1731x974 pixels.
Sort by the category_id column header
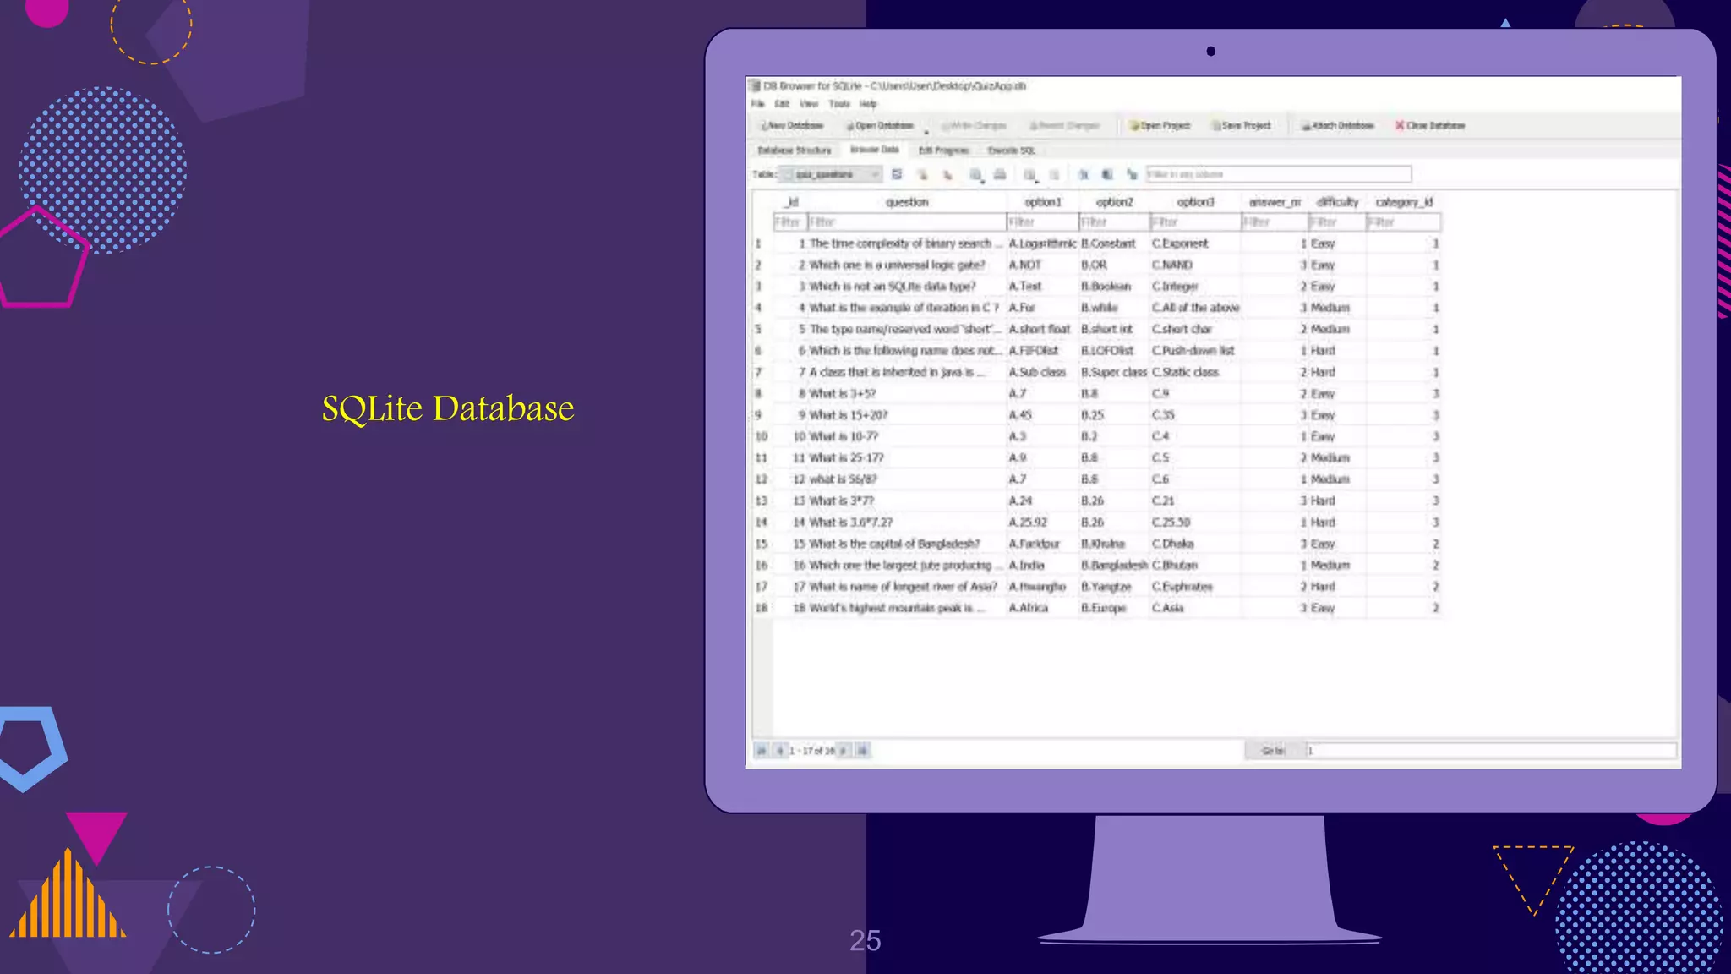(1404, 202)
